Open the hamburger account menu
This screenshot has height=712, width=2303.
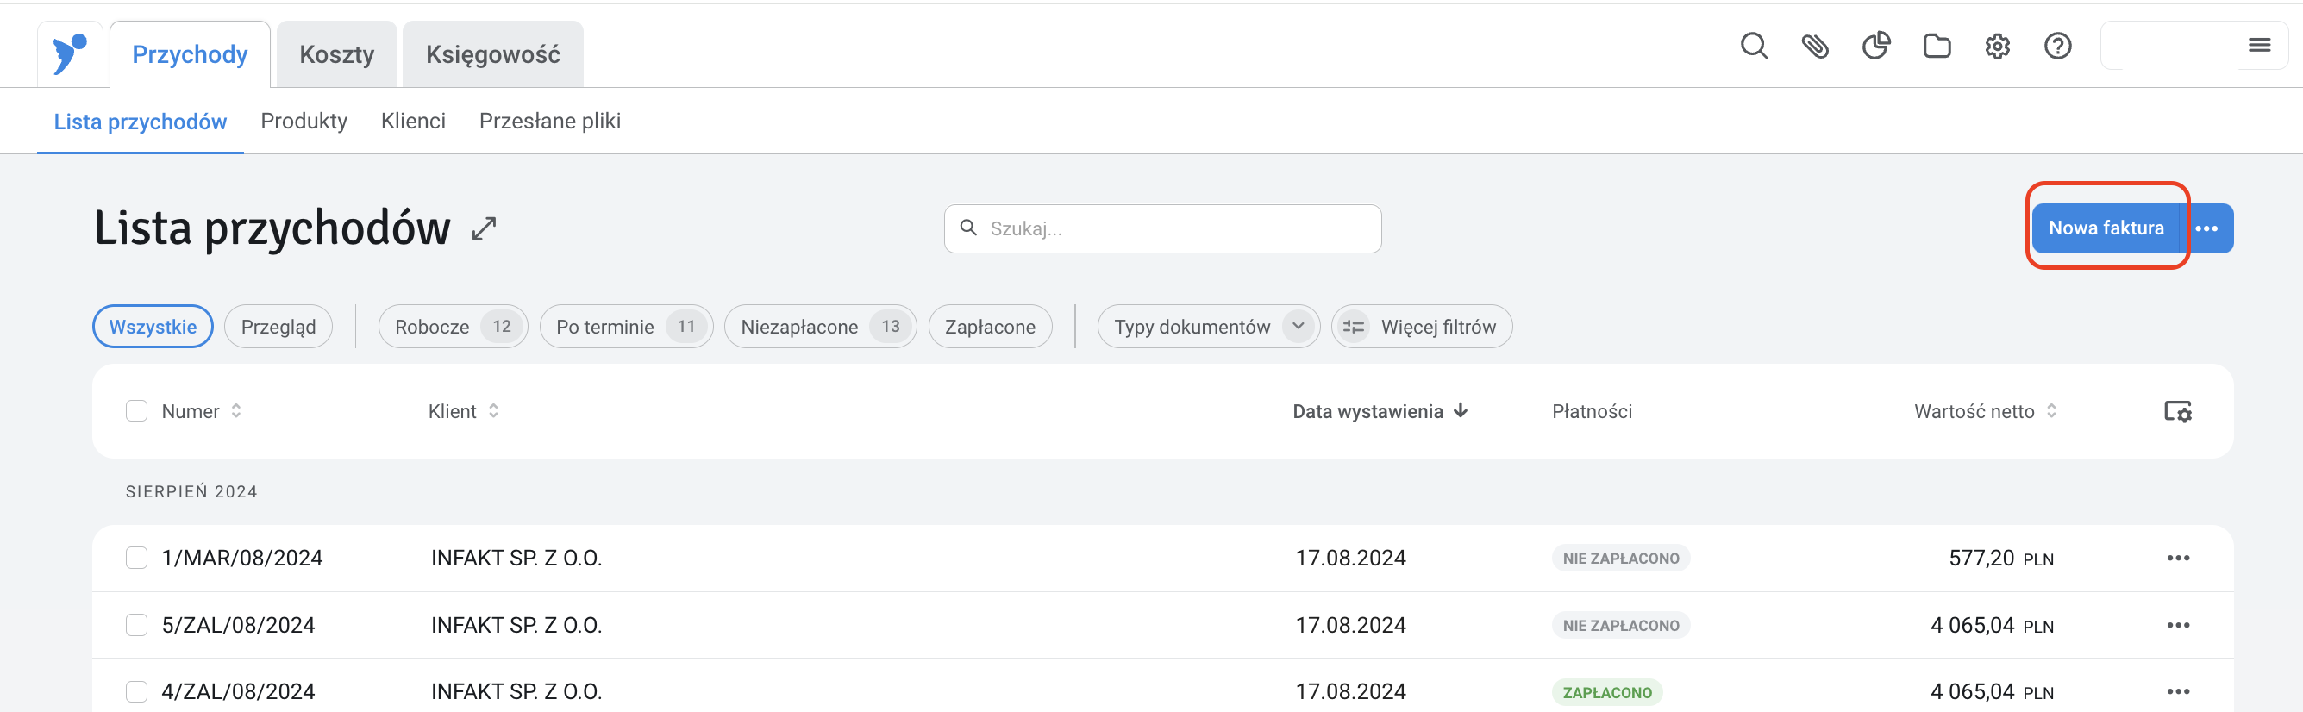pos(2259,46)
